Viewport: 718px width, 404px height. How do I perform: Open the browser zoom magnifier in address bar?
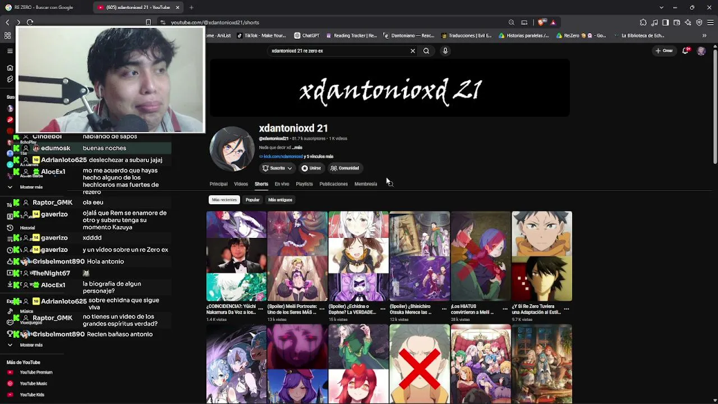coord(512,22)
